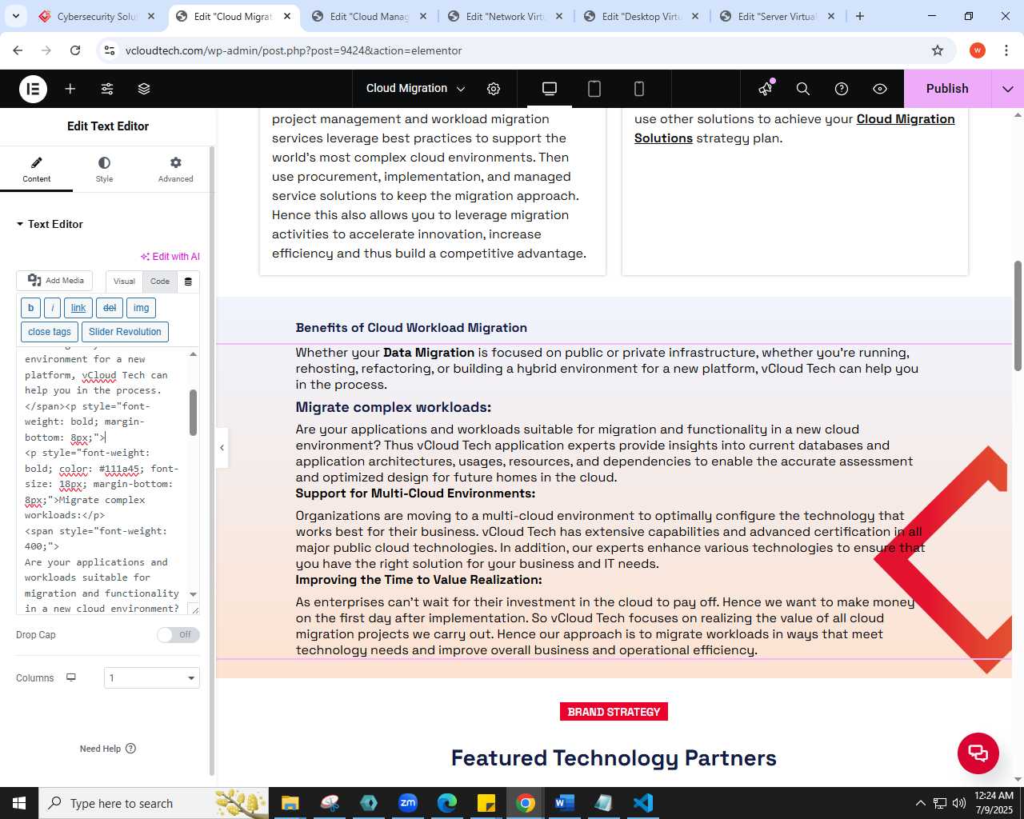Open the Structure layers icon
1024x819 pixels.
144,89
